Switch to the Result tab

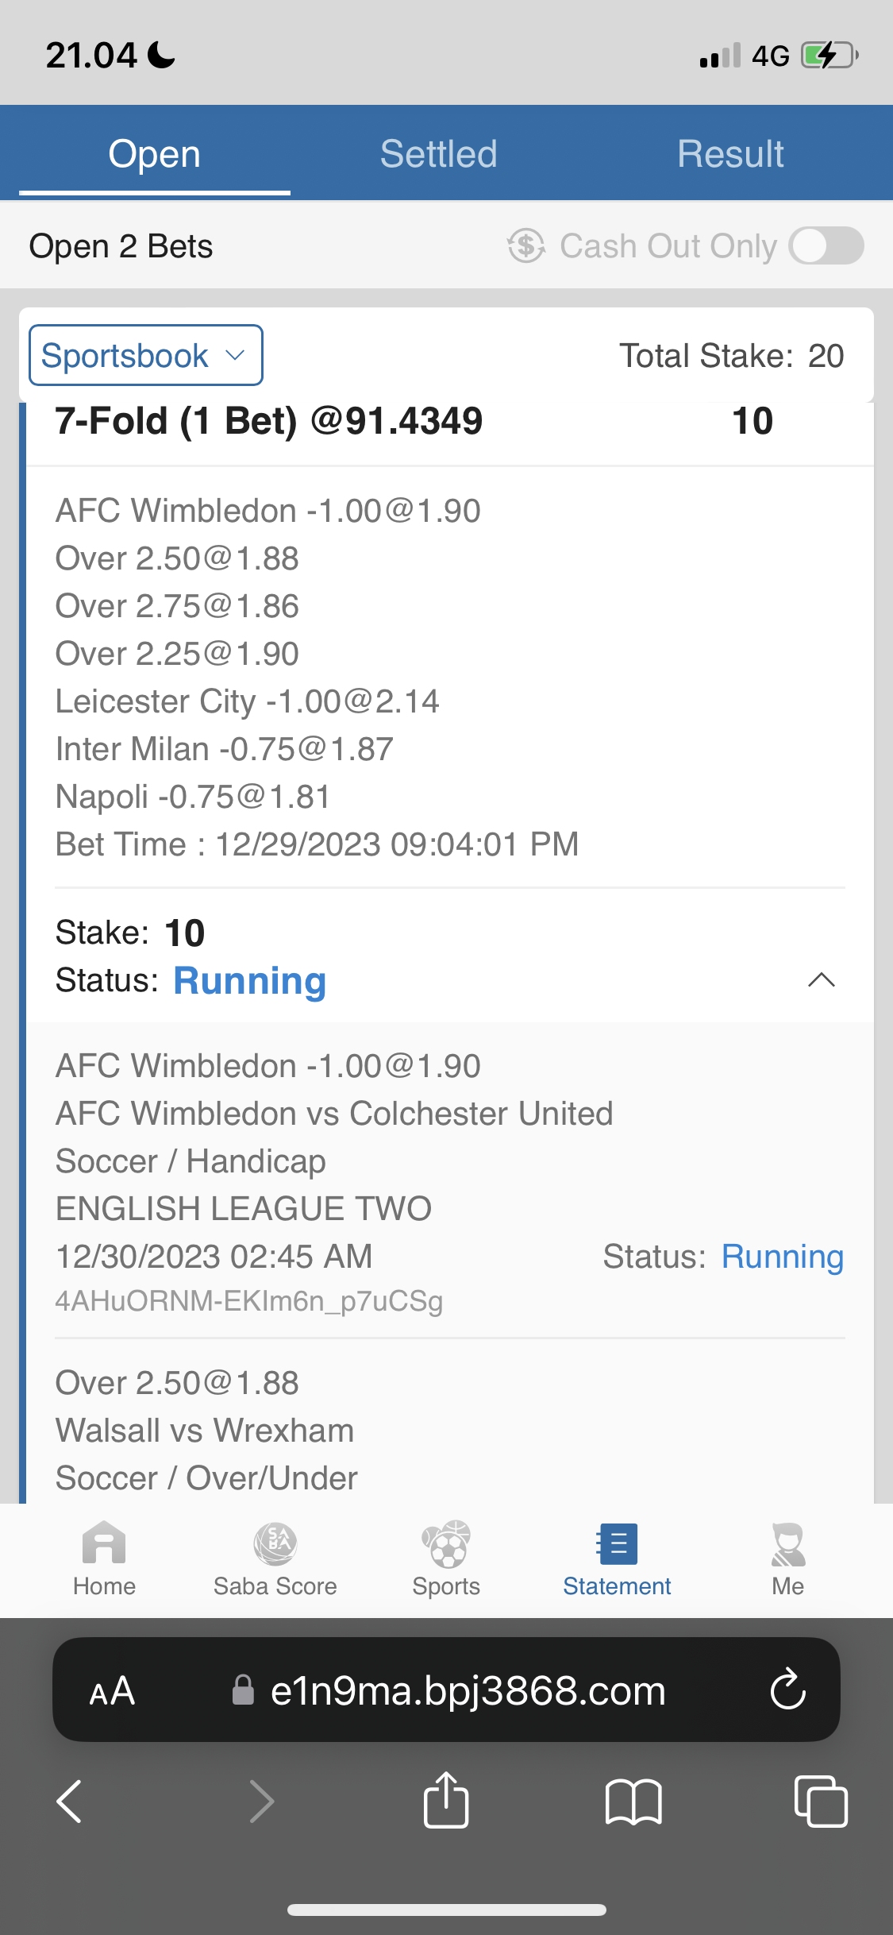(x=730, y=153)
